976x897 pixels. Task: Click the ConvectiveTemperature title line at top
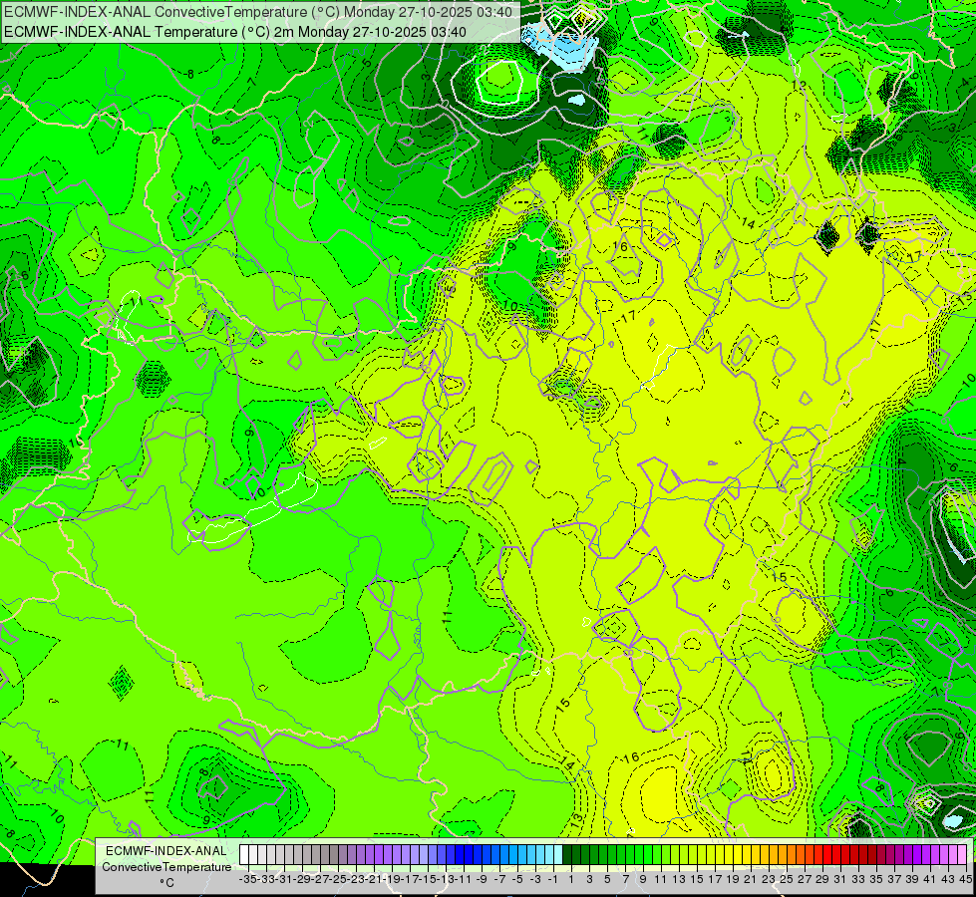(258, 12)
